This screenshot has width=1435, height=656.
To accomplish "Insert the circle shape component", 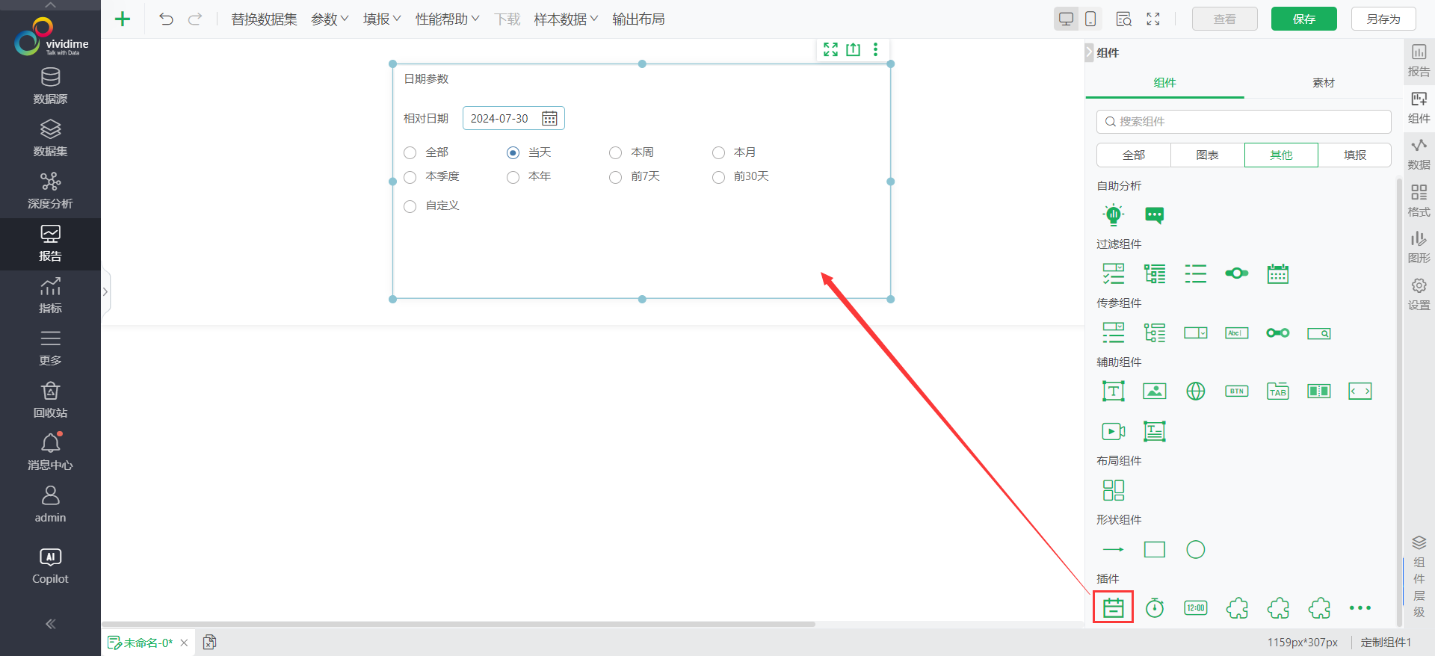I will coord(1196,550).
